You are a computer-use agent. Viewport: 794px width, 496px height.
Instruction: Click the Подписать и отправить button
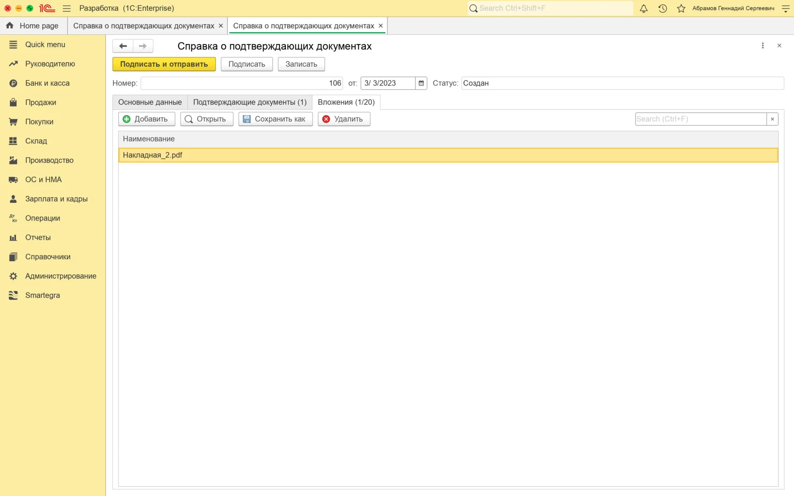[164, 64]
